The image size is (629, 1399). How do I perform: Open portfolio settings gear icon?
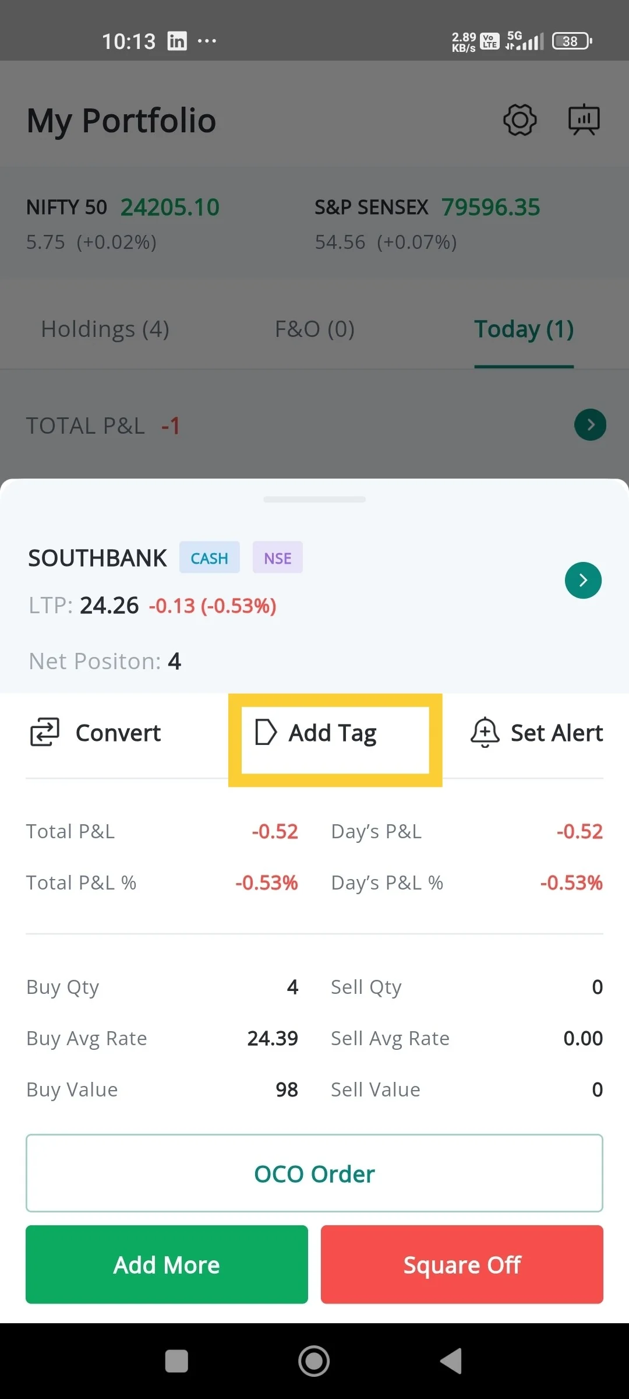pyautogui.click(x=520, y=120)
